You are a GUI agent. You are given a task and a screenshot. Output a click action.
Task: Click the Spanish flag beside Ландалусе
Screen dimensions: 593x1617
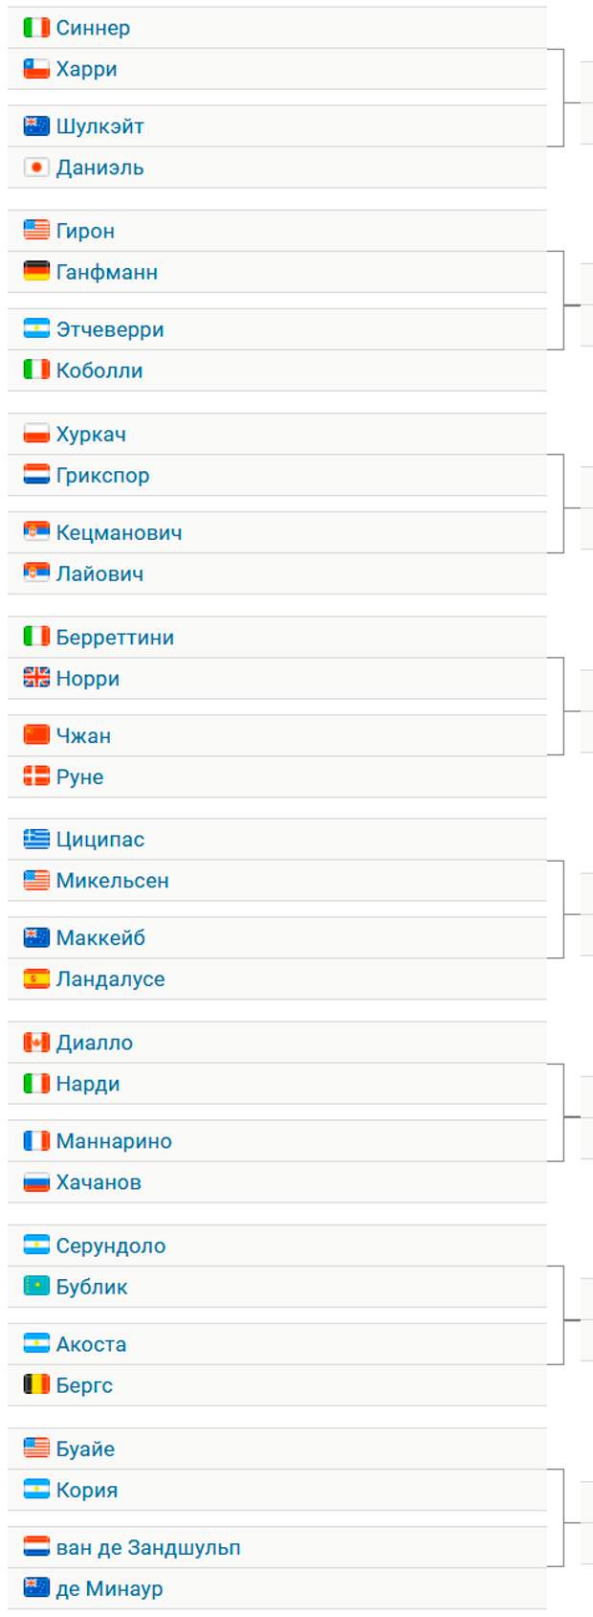click(x=36, y=978)
